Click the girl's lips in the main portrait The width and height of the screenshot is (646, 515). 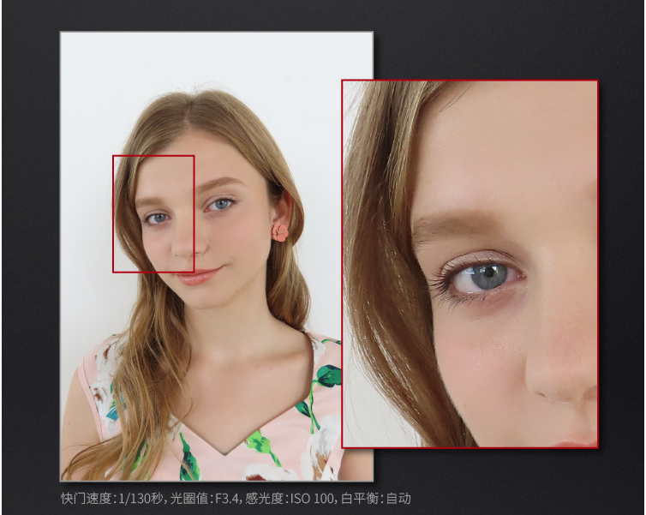click(197, 276)
